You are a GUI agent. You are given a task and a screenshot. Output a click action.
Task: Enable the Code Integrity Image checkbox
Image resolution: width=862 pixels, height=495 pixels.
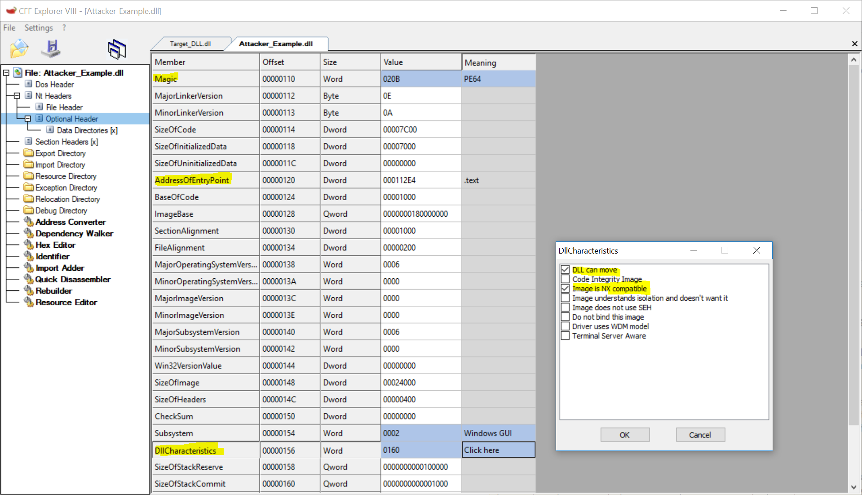pyautogui.click(x=565, y=279)
